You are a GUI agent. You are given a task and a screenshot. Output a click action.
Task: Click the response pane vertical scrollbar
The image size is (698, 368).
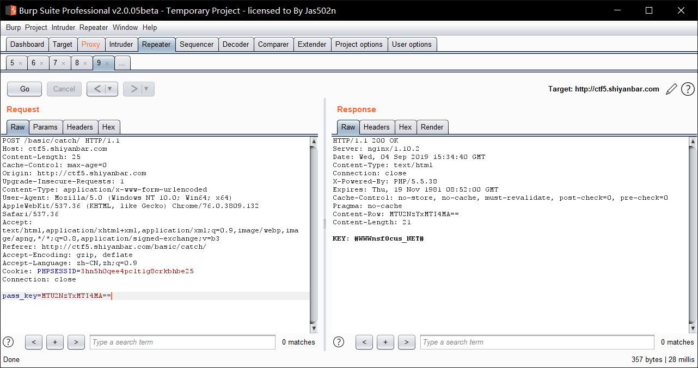coord(693,235)
